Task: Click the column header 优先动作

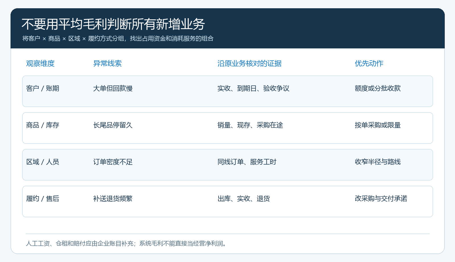Action: pos(369,64)
